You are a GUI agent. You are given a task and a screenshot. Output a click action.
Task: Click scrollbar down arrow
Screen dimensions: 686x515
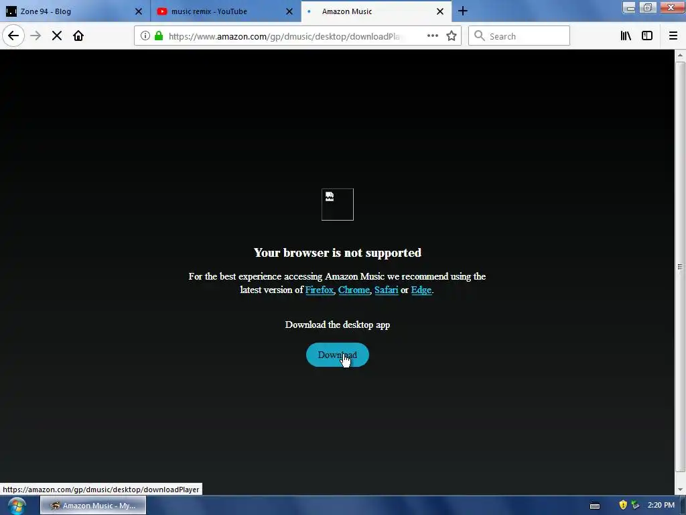(680, 489)
